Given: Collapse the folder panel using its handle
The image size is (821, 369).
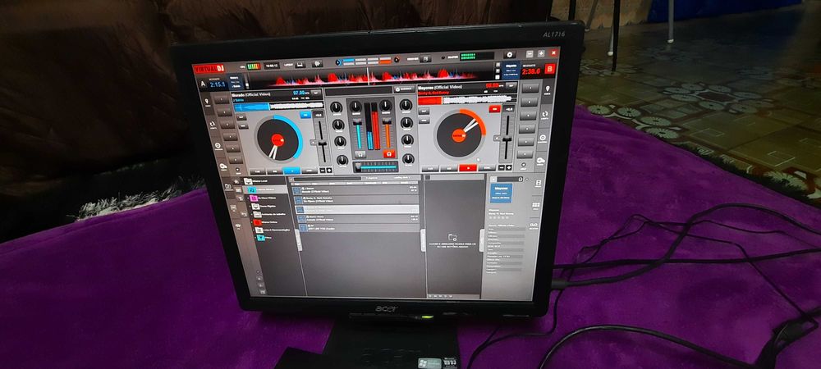Looking at the screenshot, I should tap(299, 239).
